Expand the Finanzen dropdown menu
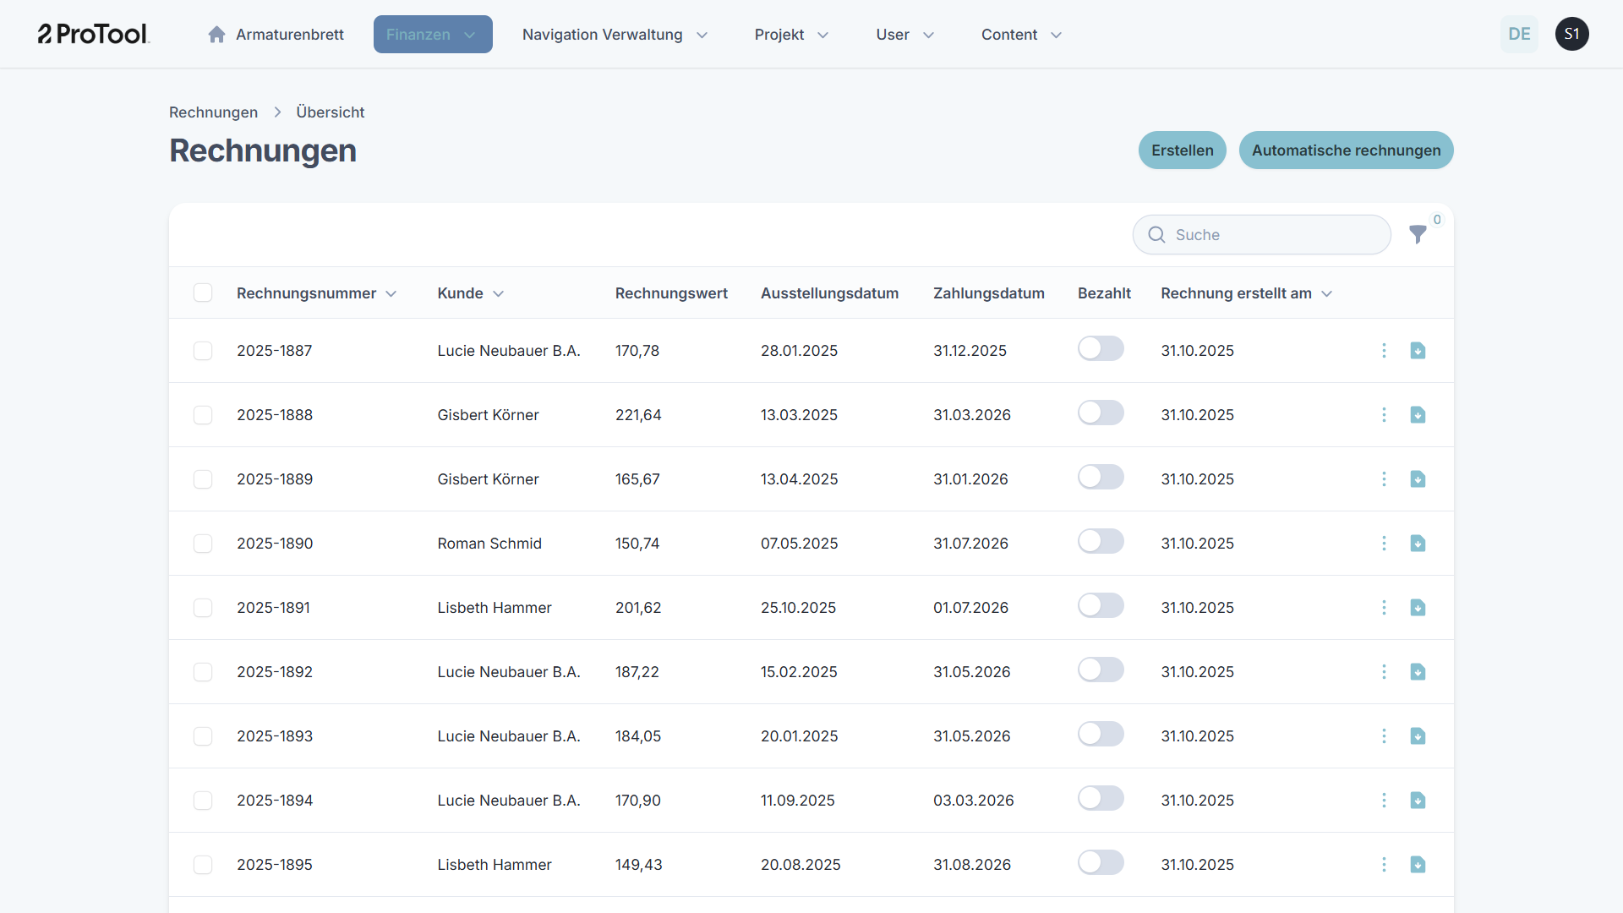The height and width of the screenshot is (913, 1623). (x=432, y=35)
